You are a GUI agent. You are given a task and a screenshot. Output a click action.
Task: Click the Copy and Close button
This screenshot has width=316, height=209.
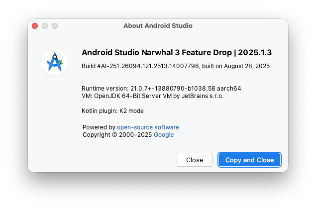point(249,160)
